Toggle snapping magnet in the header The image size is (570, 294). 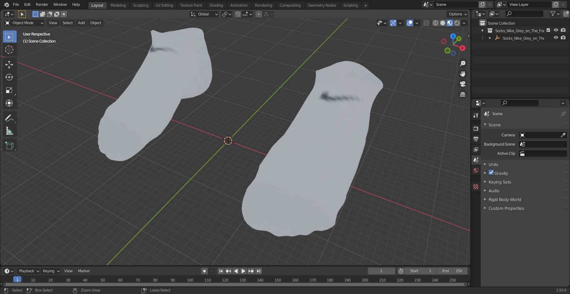coord(238,14)
